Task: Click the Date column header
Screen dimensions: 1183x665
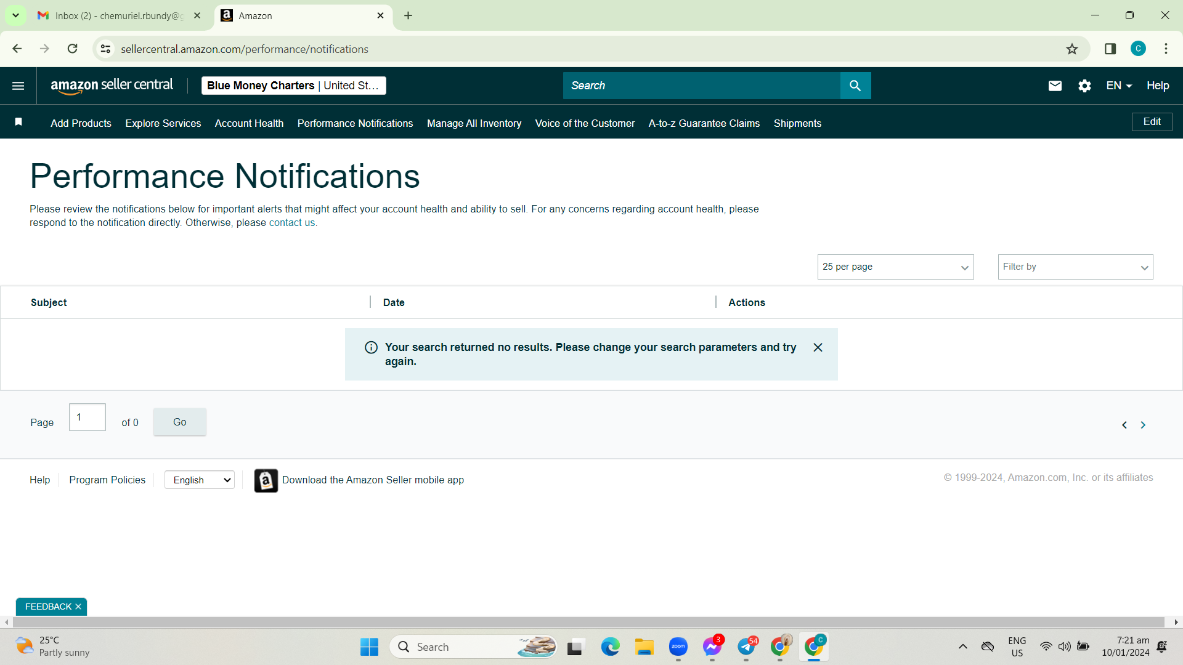Action: 394,302
